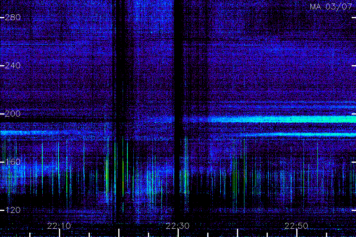Click the 22:50 time axis label

click(x=296, y=226)
